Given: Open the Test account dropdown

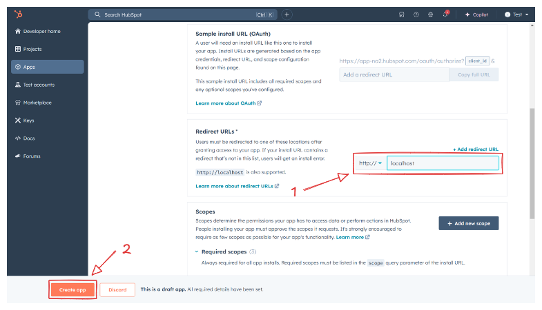Looking at the screenshot, I should [516, 14].
